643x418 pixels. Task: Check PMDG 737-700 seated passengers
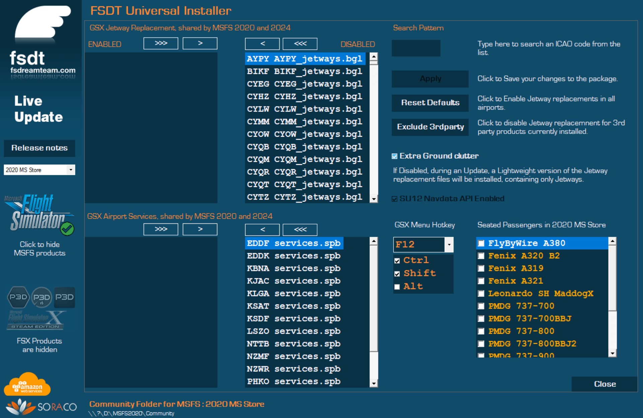(481, 306)
